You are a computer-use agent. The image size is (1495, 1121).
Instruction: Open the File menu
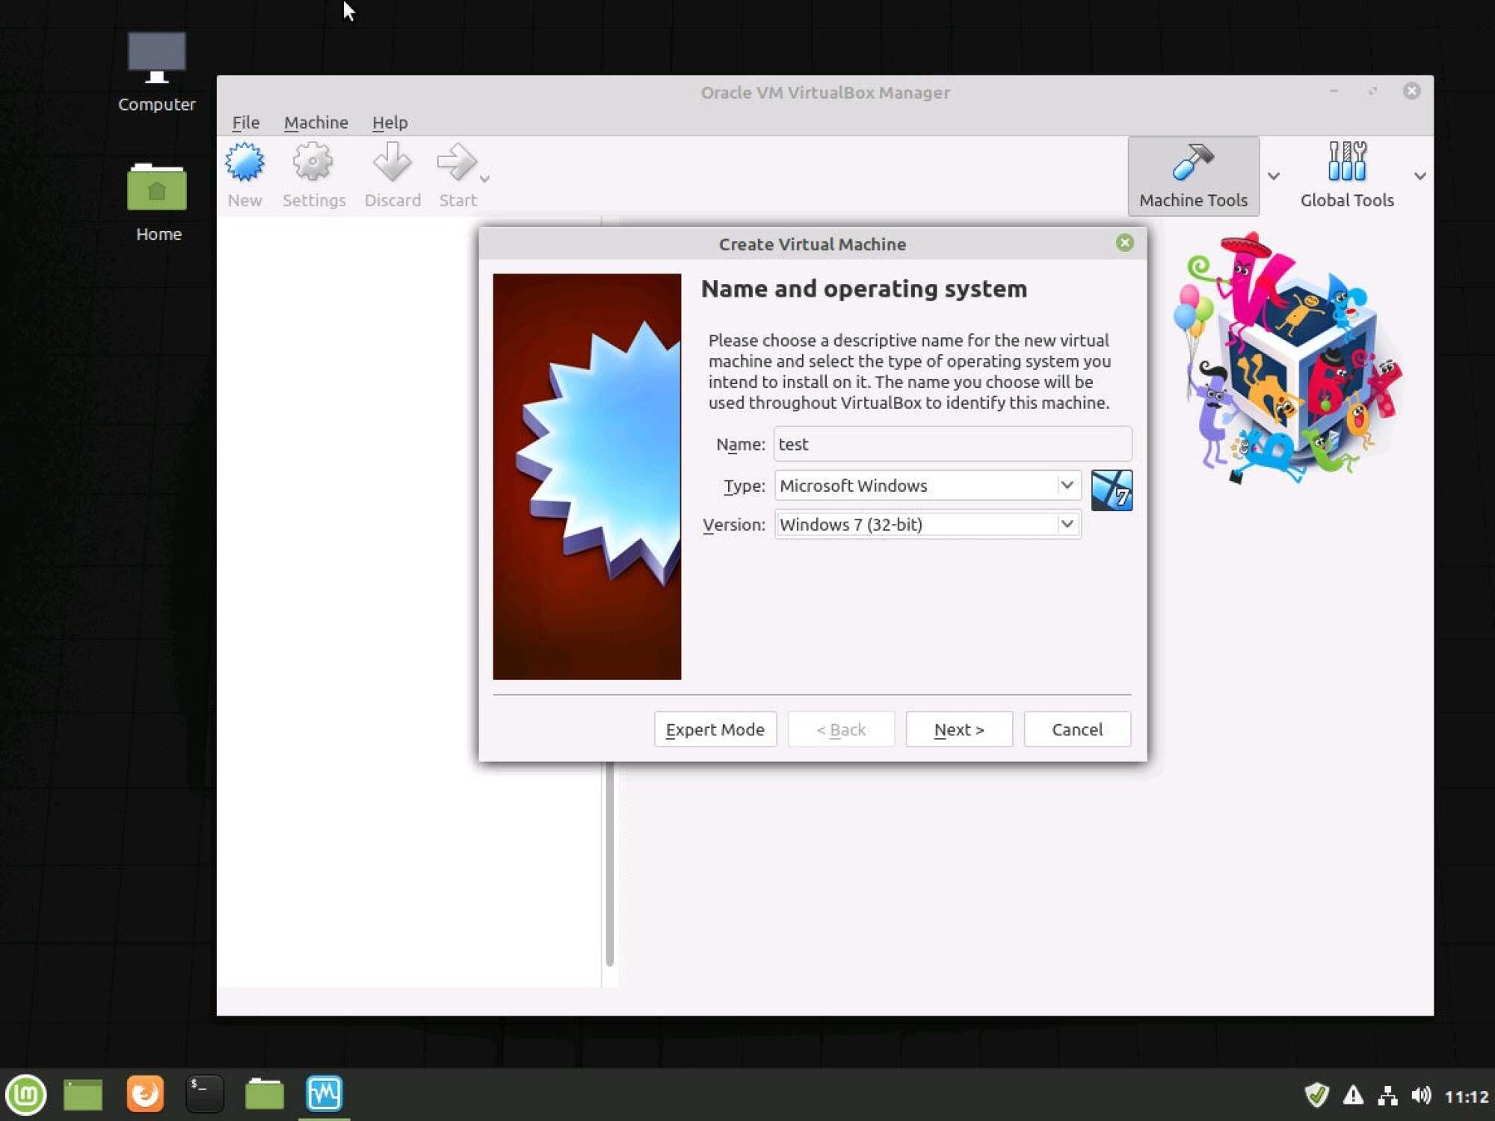point(245,123)
